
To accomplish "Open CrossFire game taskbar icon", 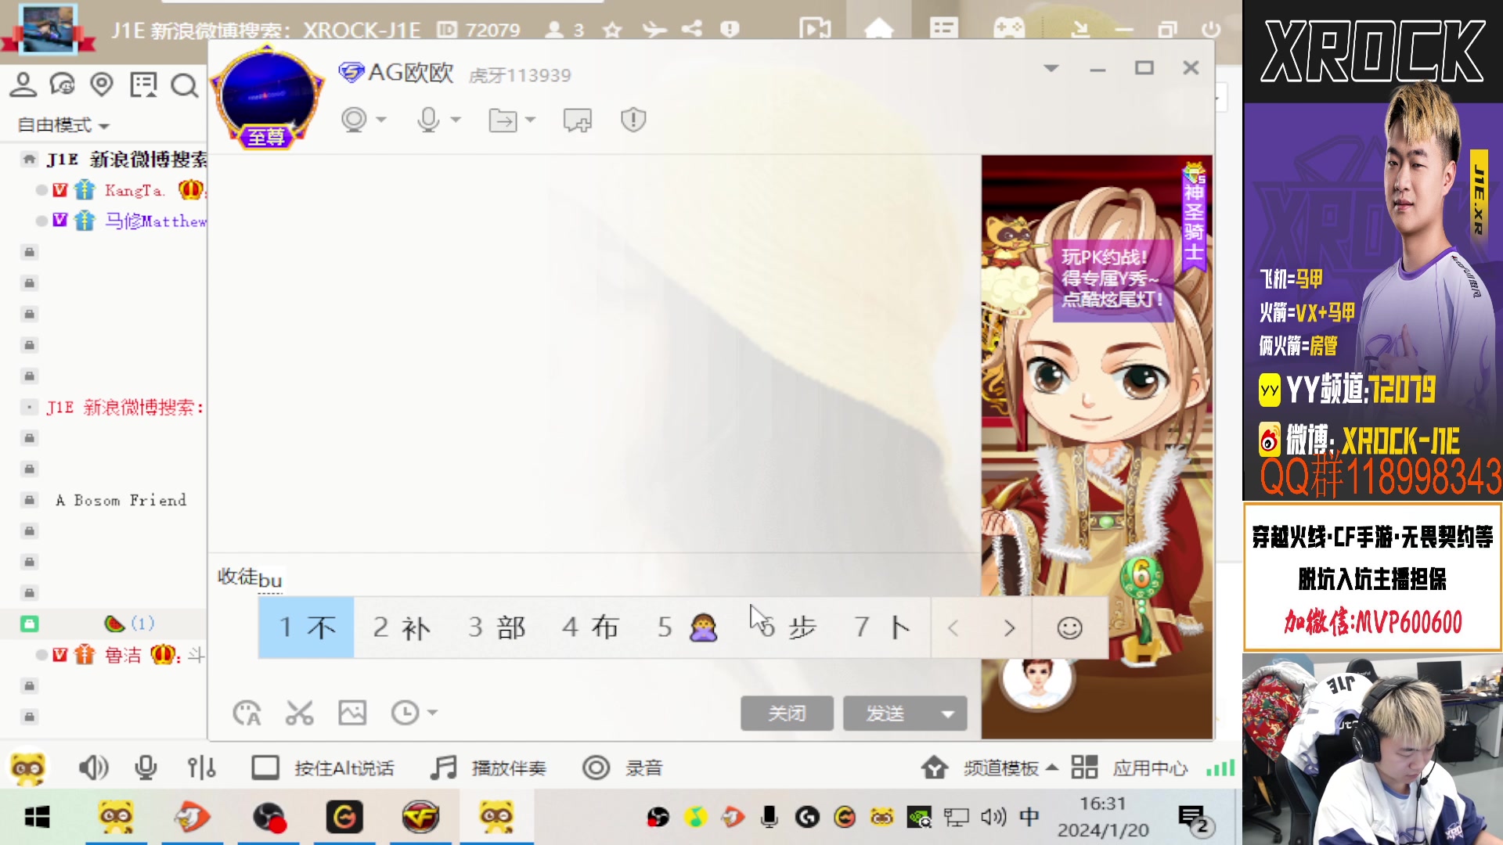I will (x=420, y=818).
